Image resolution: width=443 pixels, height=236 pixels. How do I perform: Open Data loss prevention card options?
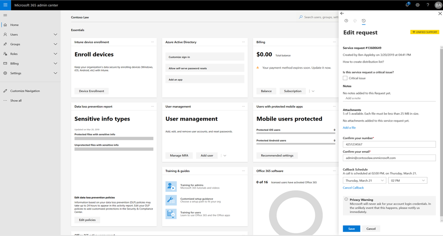(153, 106)
